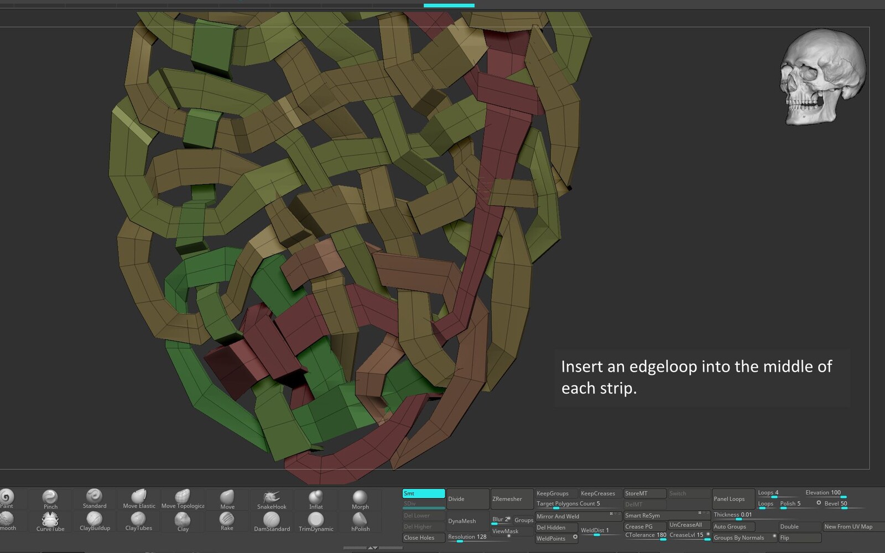Pick the ClayBuildup brush

95,521
